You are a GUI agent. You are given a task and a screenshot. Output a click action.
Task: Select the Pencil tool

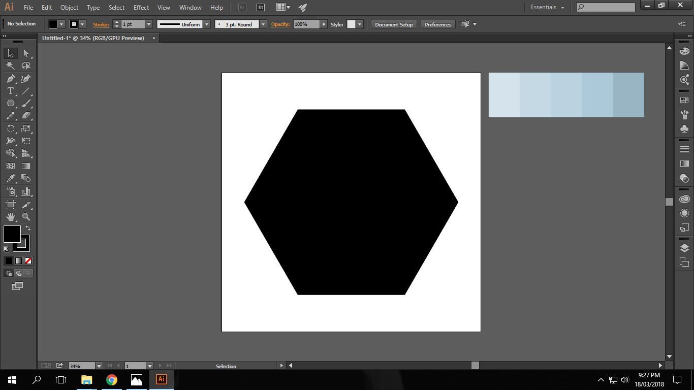coord(11,116)
